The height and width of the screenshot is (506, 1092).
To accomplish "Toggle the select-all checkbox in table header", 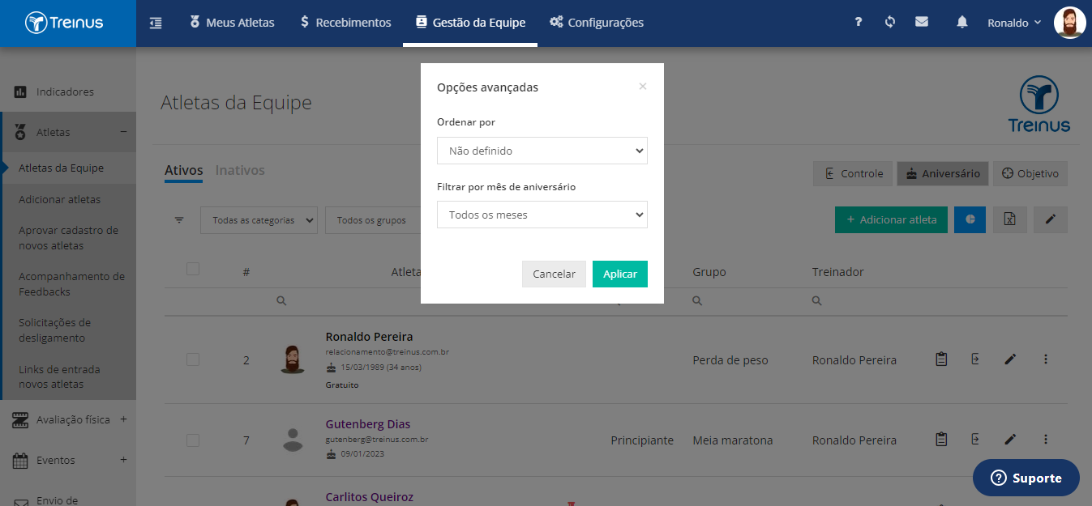I will coord(193,270).
